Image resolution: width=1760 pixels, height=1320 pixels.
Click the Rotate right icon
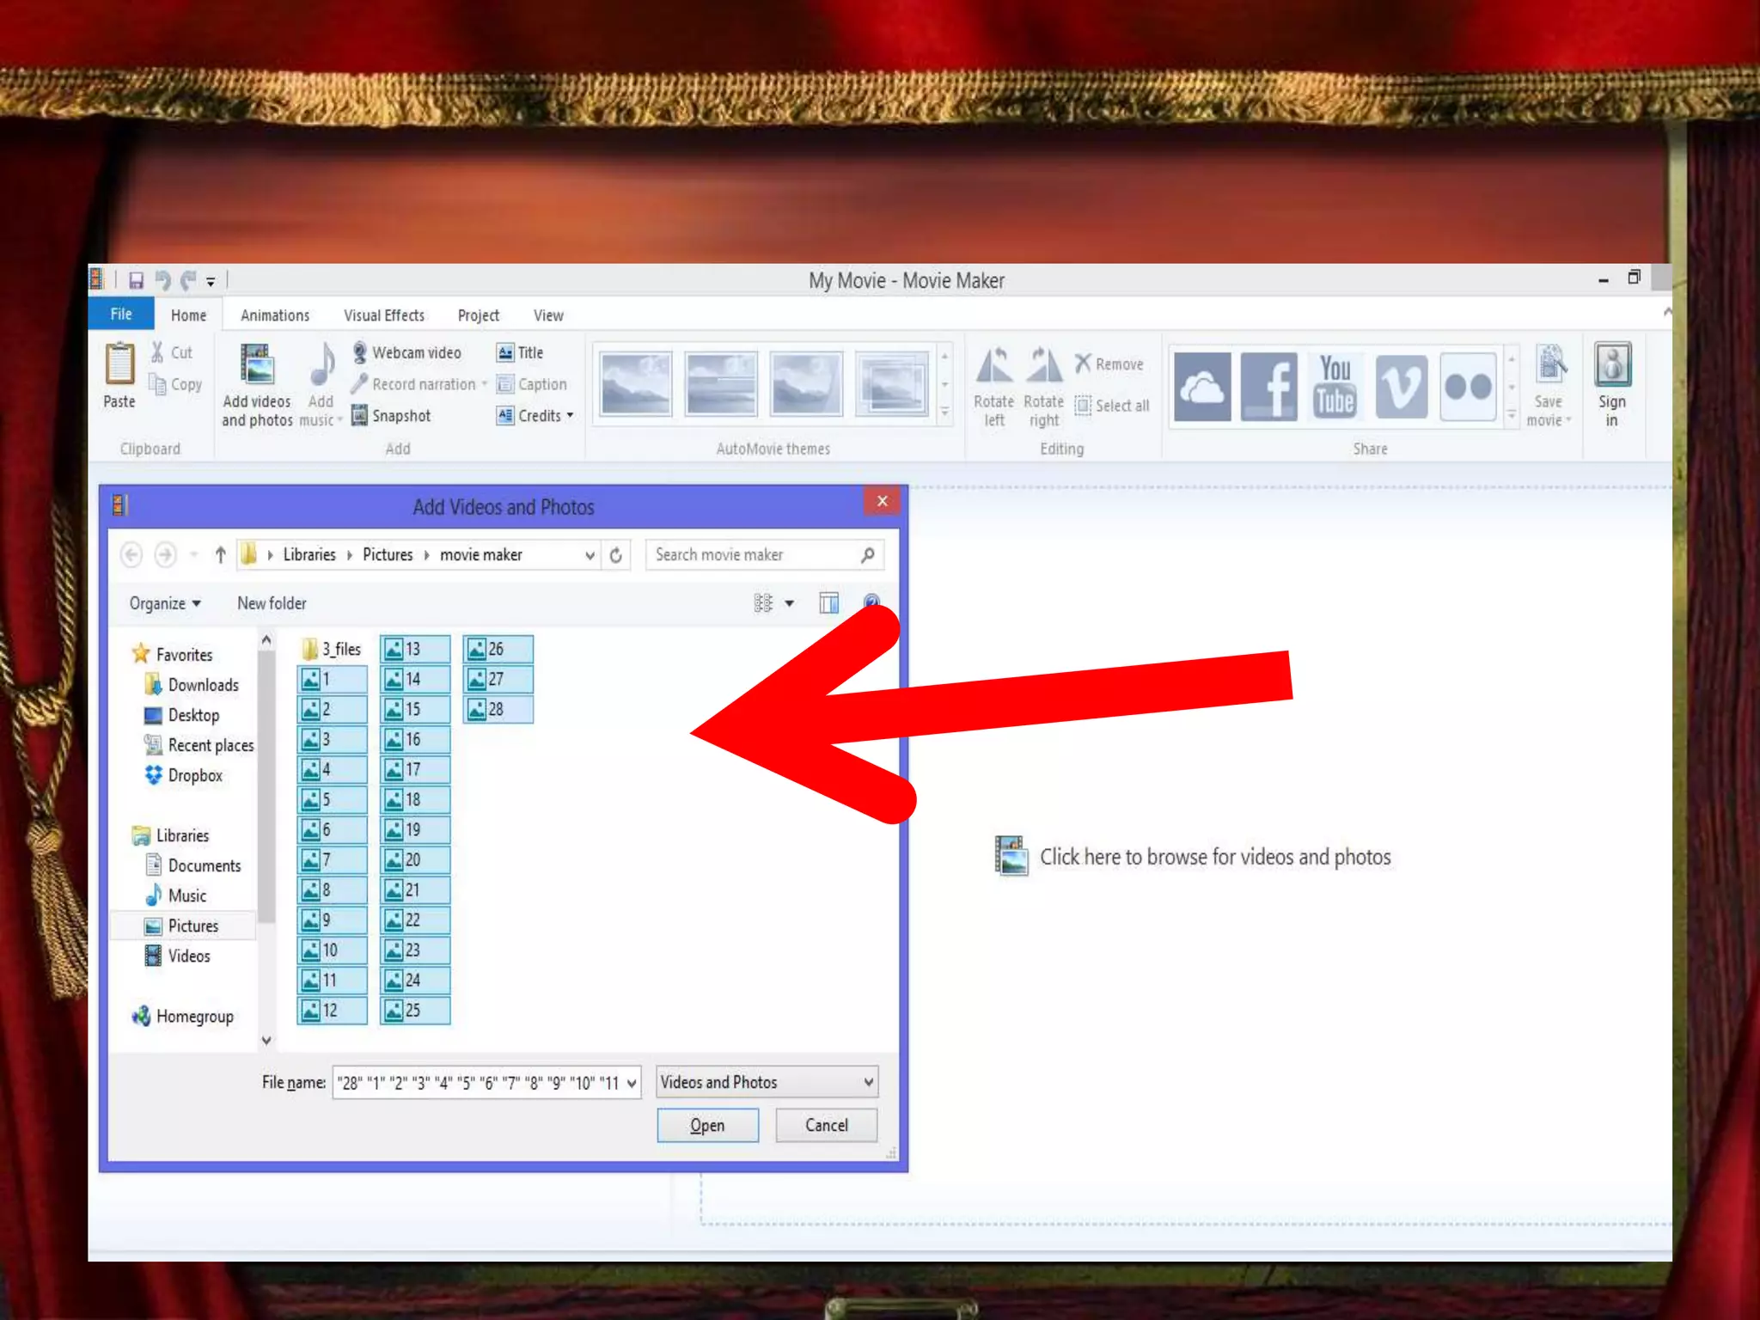pos(1043,366)
